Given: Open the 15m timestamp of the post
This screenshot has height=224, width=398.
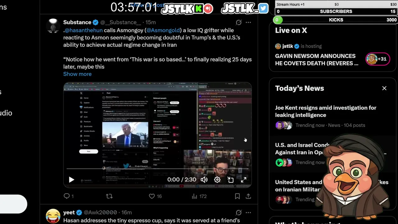Looking at the screenshot, I should (x=150, y=22).
